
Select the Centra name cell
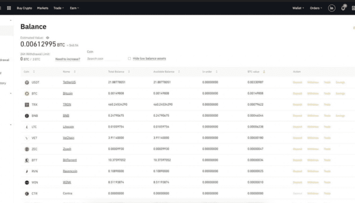click(68, 193)
